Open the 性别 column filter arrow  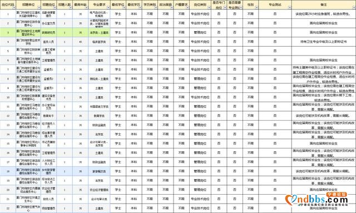click(x=256, y=8)
